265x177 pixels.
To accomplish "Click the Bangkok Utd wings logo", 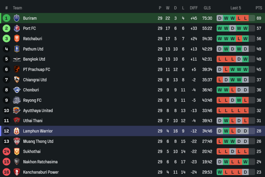I will click(16, 59).
